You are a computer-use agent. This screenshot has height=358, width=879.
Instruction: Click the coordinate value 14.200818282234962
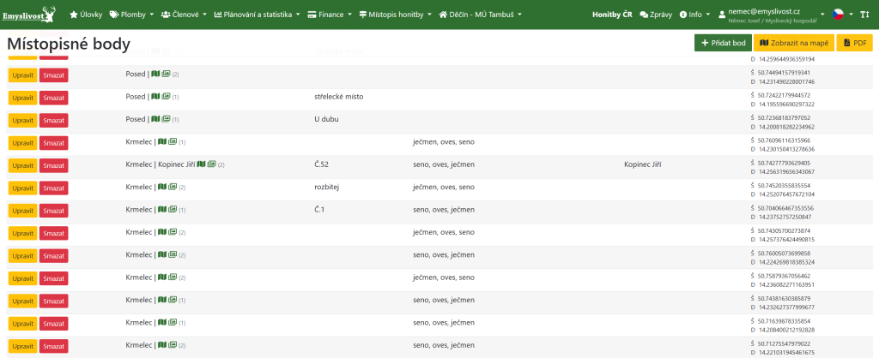pos(787,127)
